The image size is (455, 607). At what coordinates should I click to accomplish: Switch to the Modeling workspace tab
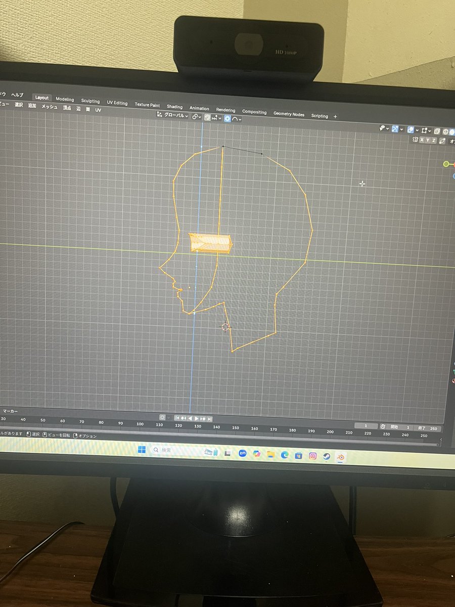65,99
